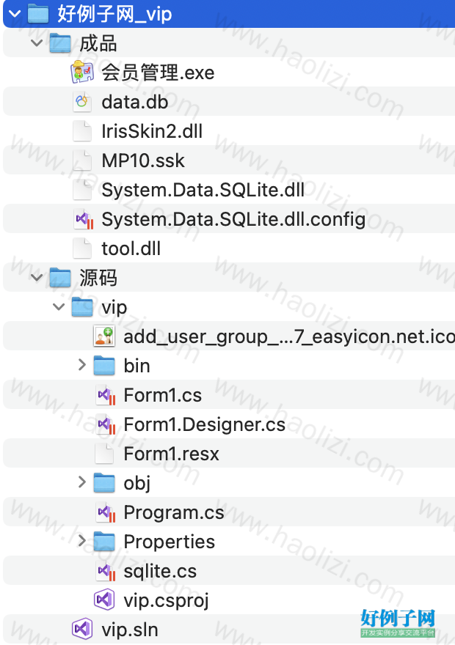Click the vip.csproj project icon
Image resolution: width=455 pixels, height=645 pixels.
tap(104, 600)
